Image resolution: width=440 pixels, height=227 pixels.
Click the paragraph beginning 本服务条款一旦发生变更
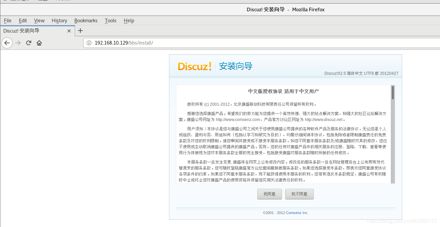click(283, 171)
